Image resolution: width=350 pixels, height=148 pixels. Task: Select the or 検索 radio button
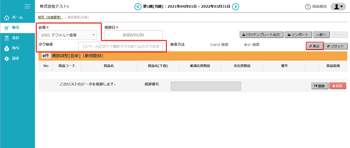[245, 45]
